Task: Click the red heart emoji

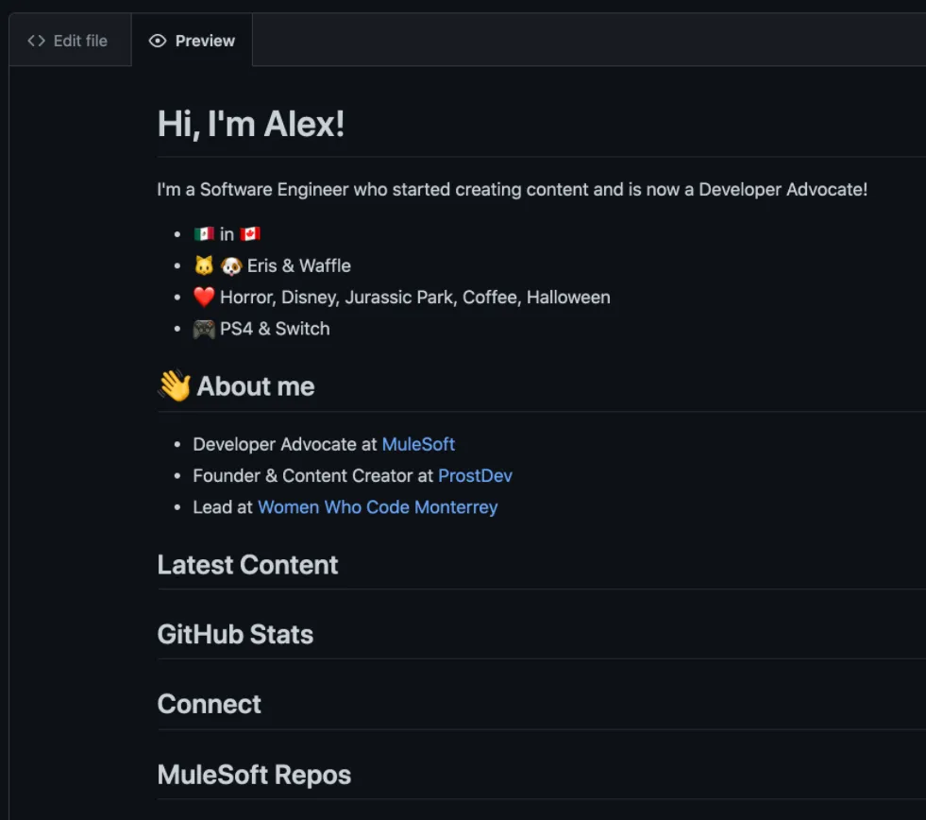Action: pos(204,297)
